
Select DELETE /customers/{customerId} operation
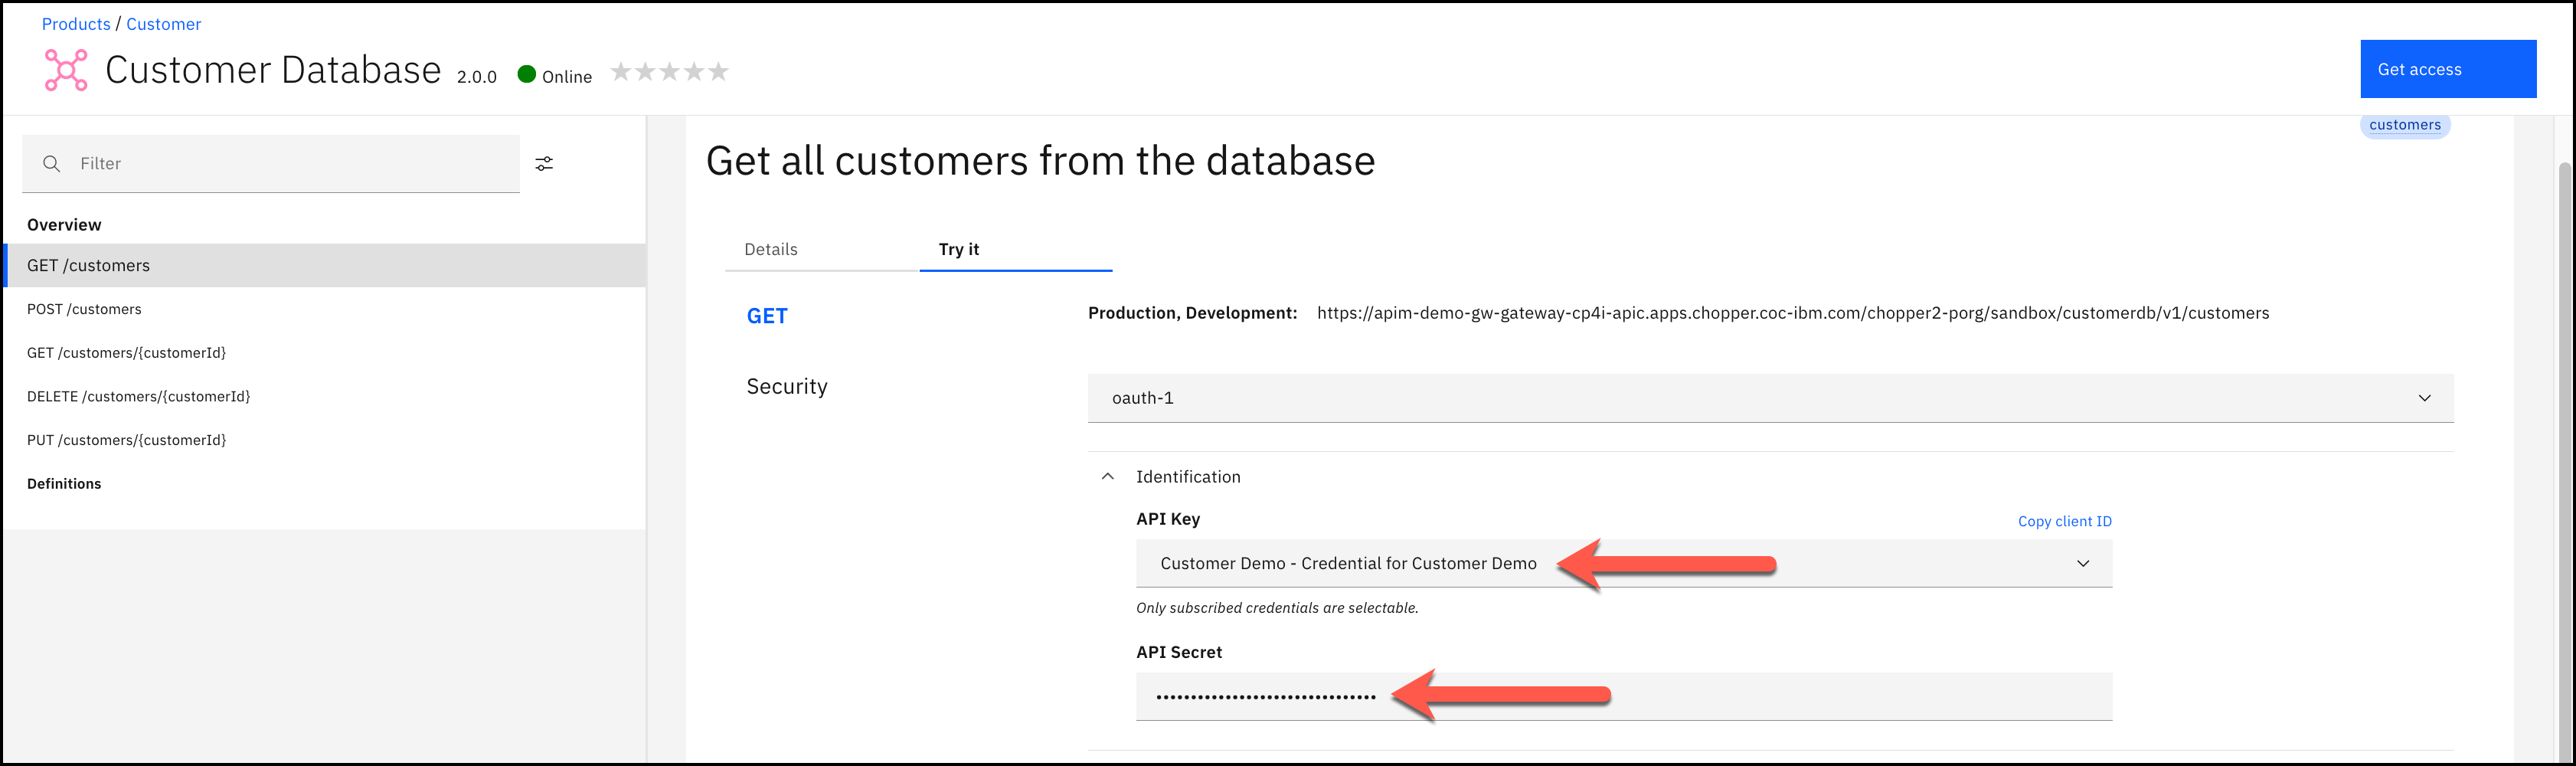click(325, 396)
